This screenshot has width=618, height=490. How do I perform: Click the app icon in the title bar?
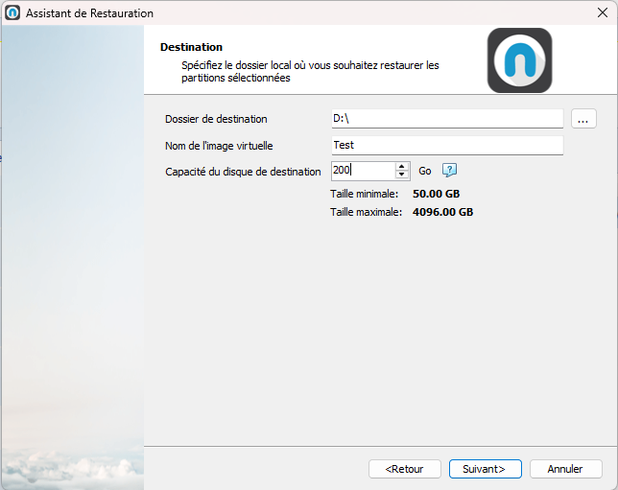12,12
